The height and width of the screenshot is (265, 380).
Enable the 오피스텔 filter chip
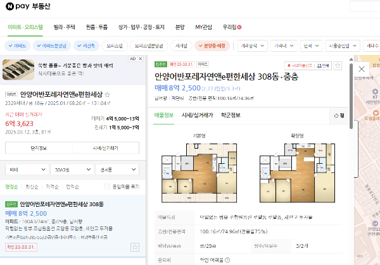[115, 46]
